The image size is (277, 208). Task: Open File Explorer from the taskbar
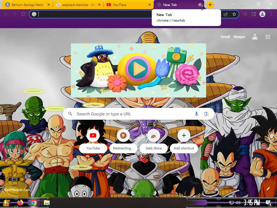click(47, 203)
